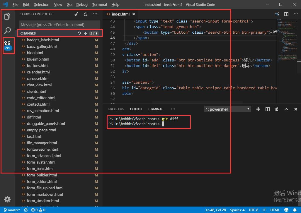
Task: Discard all changes with the undo icon
Action: (x=79, y=33)
